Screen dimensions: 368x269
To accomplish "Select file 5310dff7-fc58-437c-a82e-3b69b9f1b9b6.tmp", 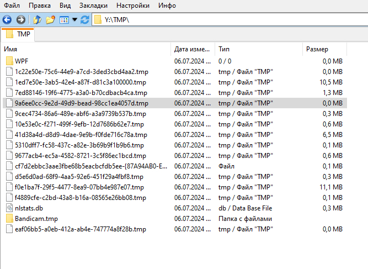I will pos(79,145).
